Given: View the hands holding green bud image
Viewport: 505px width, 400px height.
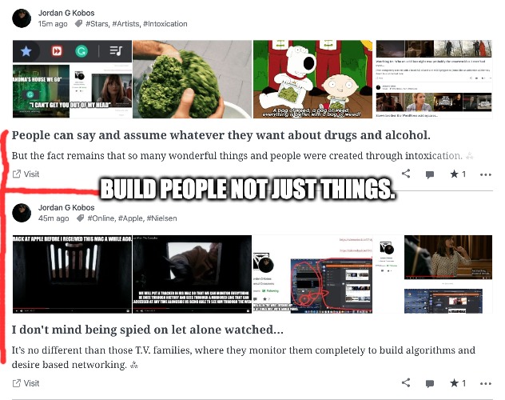Looking at the screenshot, I should (x=192, y=79).
